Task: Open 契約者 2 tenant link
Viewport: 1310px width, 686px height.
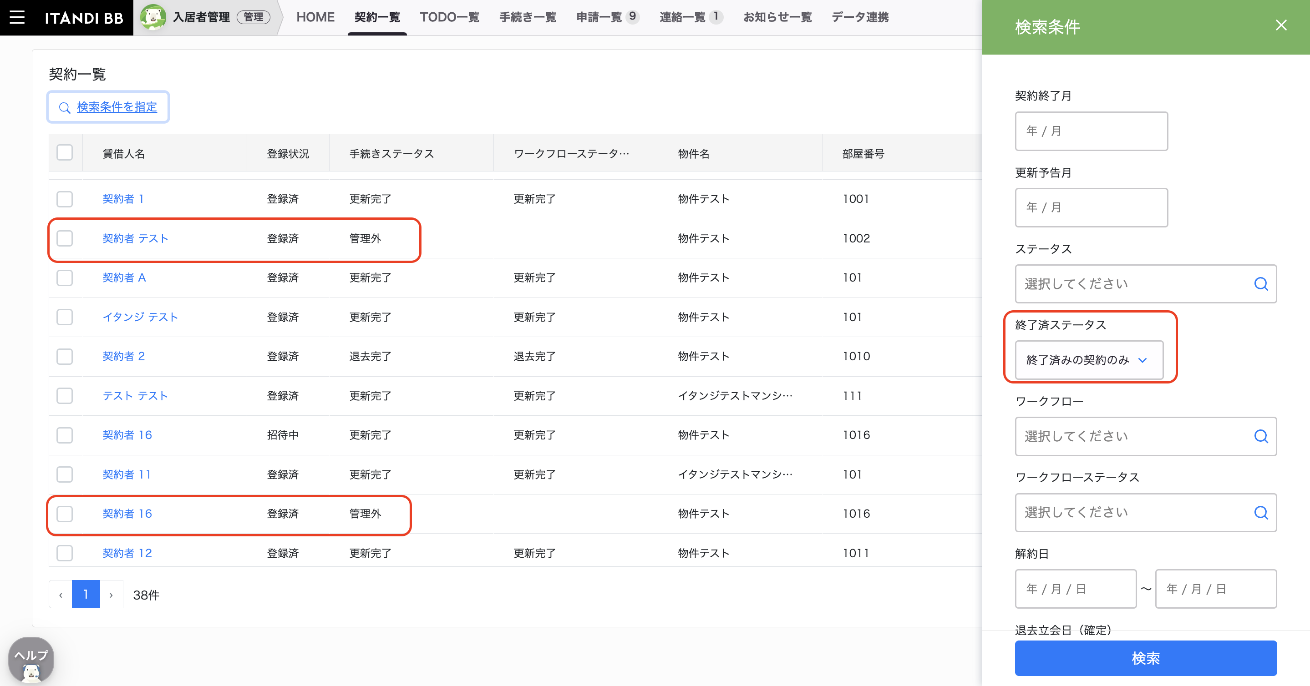Action: 123,356
